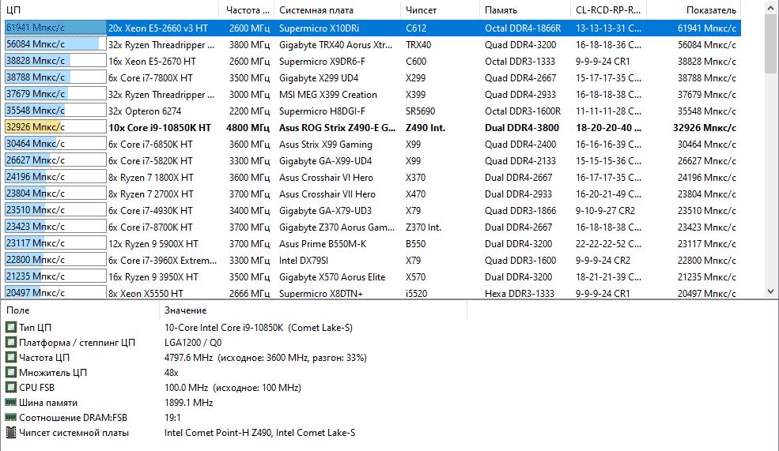Sort by the Чипсет column header
Screen dimensions: 779x451
440,10
